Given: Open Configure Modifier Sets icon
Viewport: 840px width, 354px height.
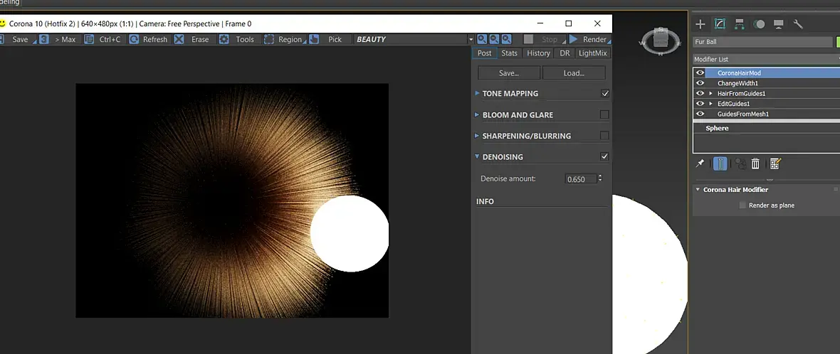Looking at the screenshot, I should pyautogui.click(x=775, y=163).
